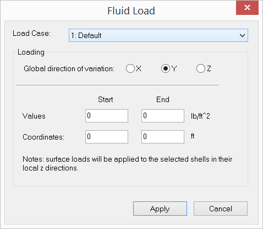Open the Load Case combo box
Viewport: 263px width, 229px height.
click(x=158, y=35)
